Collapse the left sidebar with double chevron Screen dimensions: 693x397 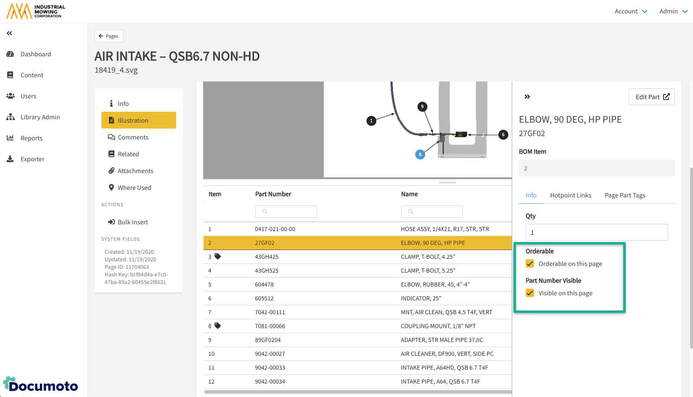9,33
